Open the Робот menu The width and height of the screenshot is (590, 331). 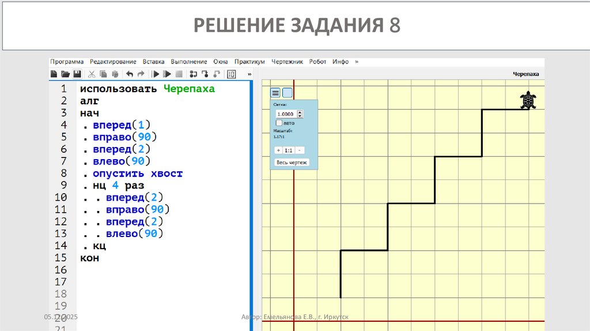(x=317, y=61)
